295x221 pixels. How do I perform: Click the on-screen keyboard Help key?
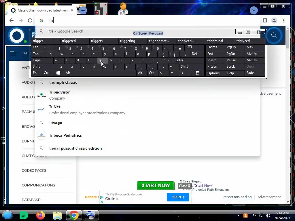coord(235,73)
